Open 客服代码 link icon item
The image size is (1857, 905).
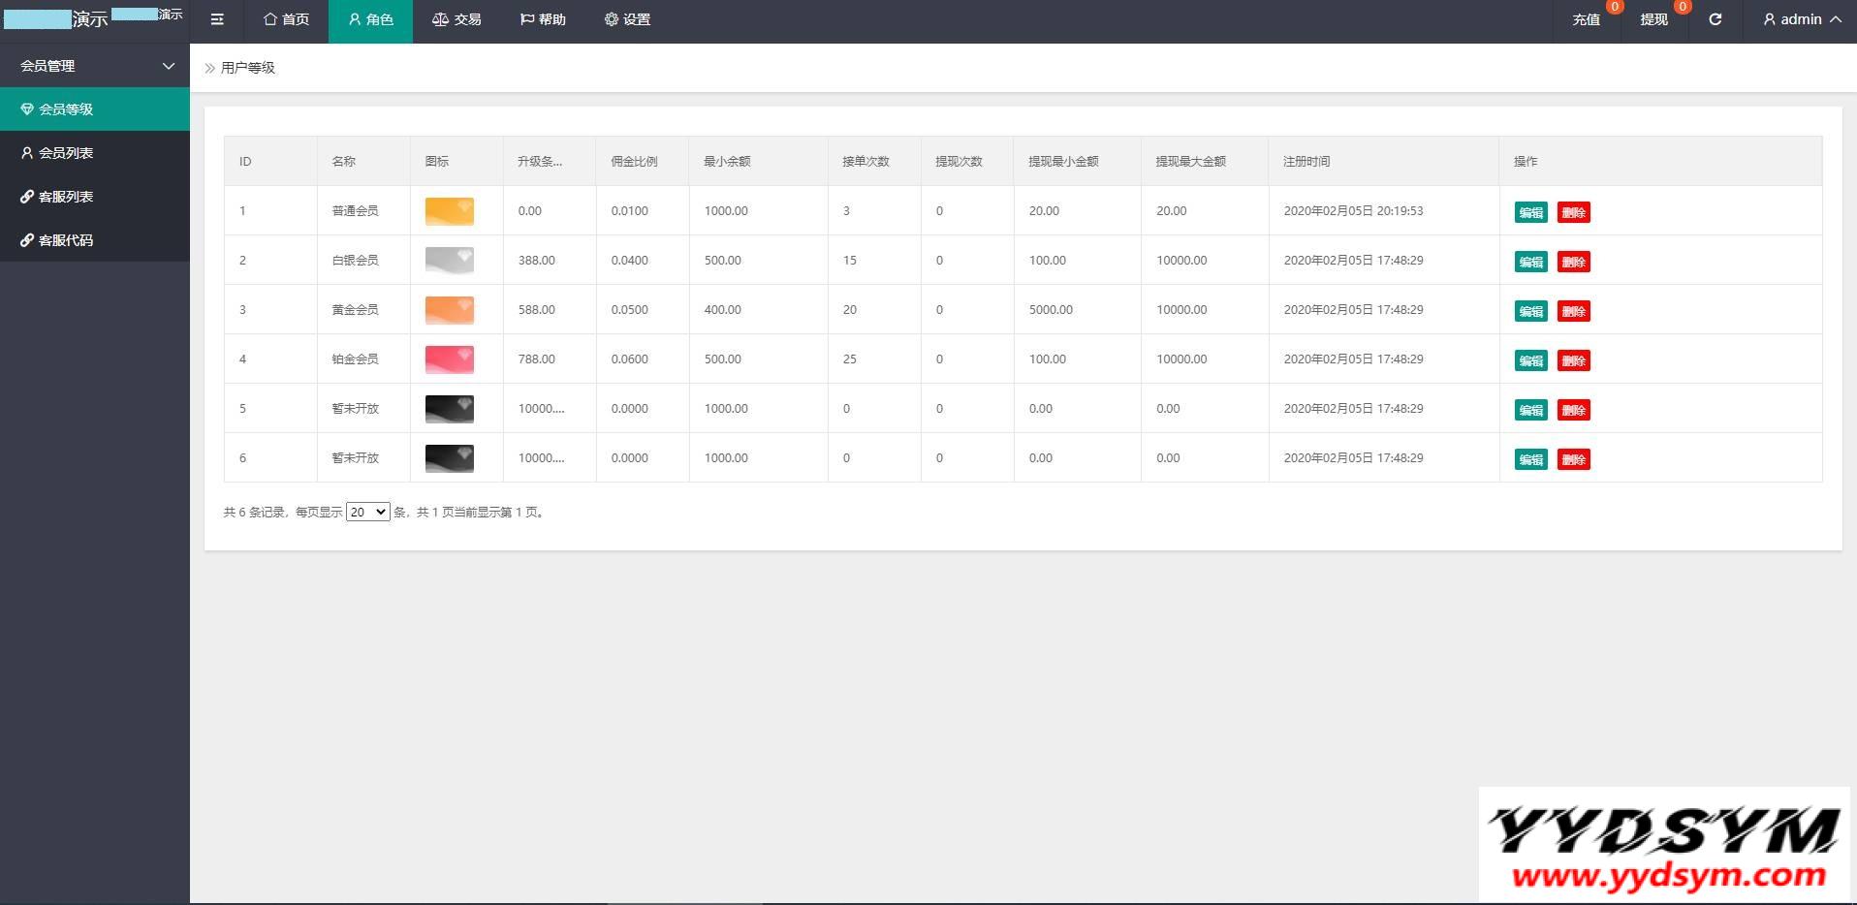[95, 240]
